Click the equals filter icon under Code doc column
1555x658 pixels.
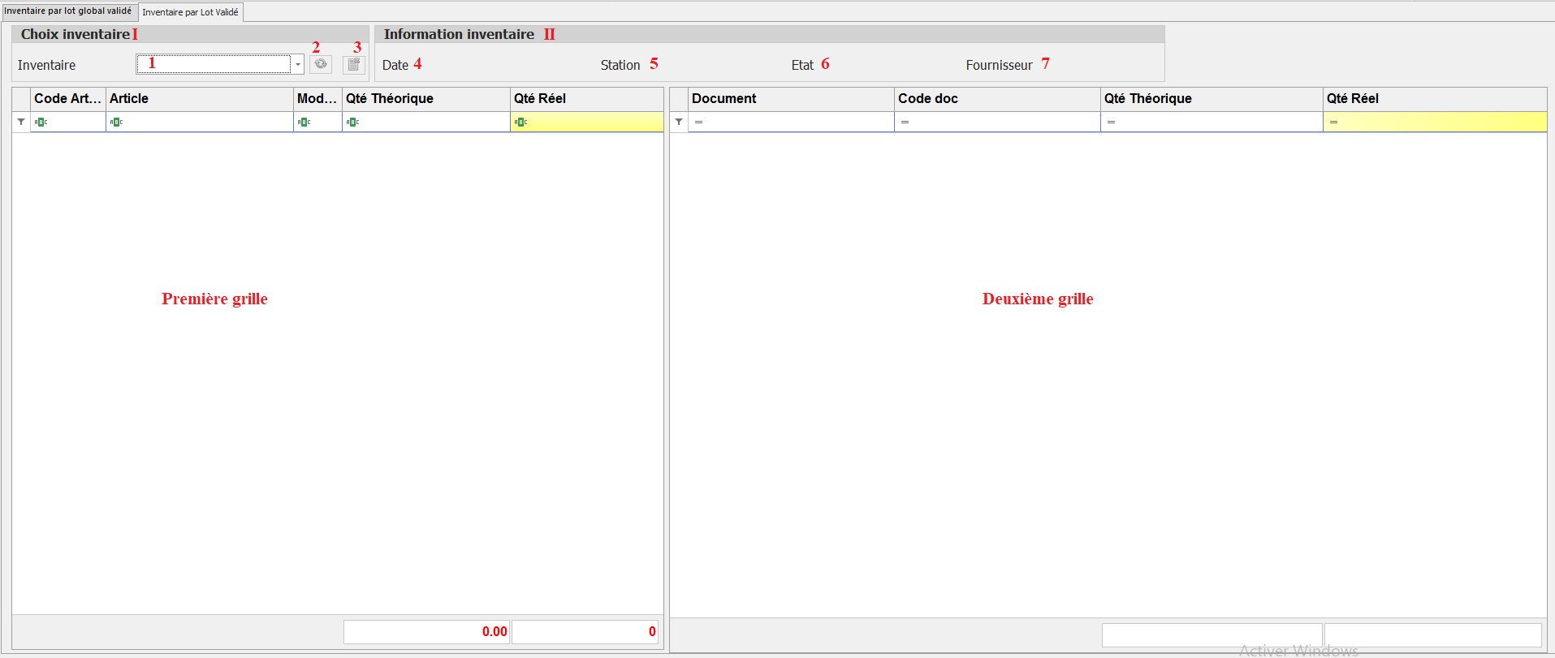(x=905, y=122)
